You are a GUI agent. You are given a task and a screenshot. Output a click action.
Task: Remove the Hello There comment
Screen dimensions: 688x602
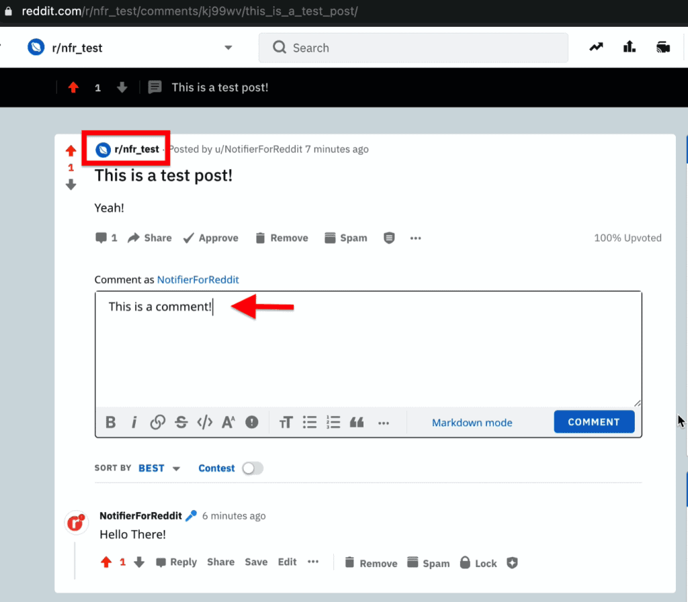pos(371,563)
